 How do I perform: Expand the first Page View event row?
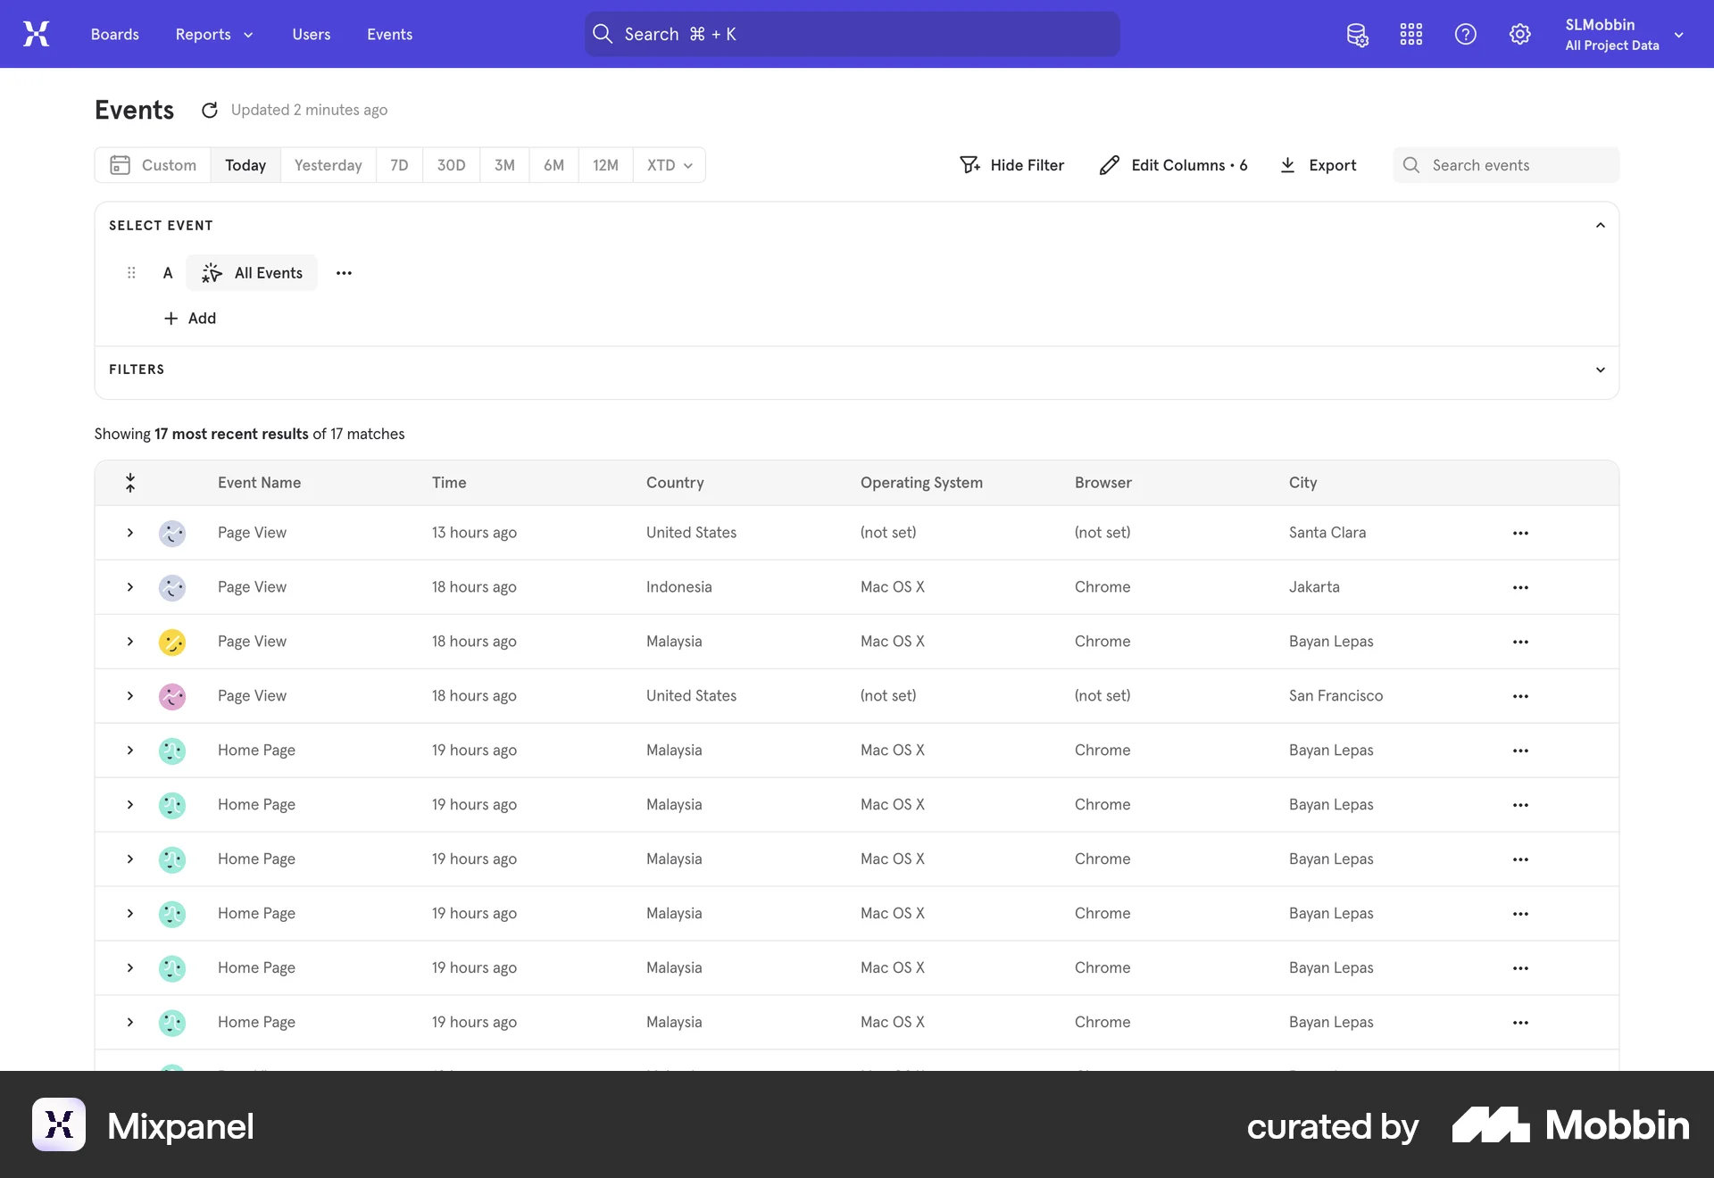coord(129,533)
